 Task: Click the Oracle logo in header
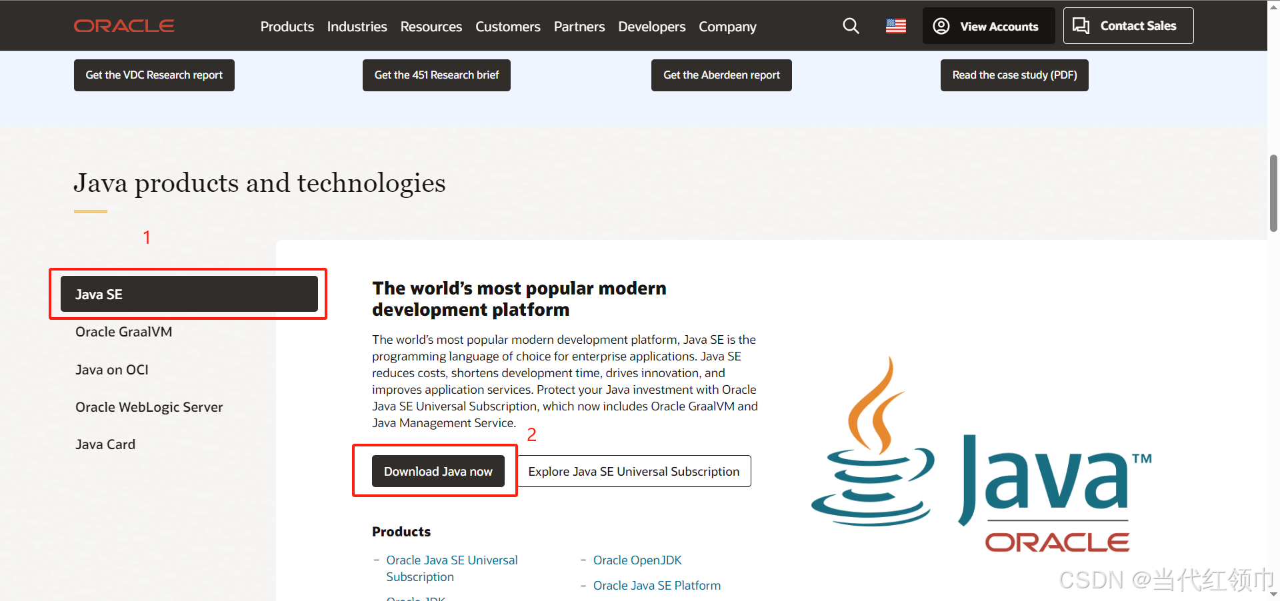(124, 26)
